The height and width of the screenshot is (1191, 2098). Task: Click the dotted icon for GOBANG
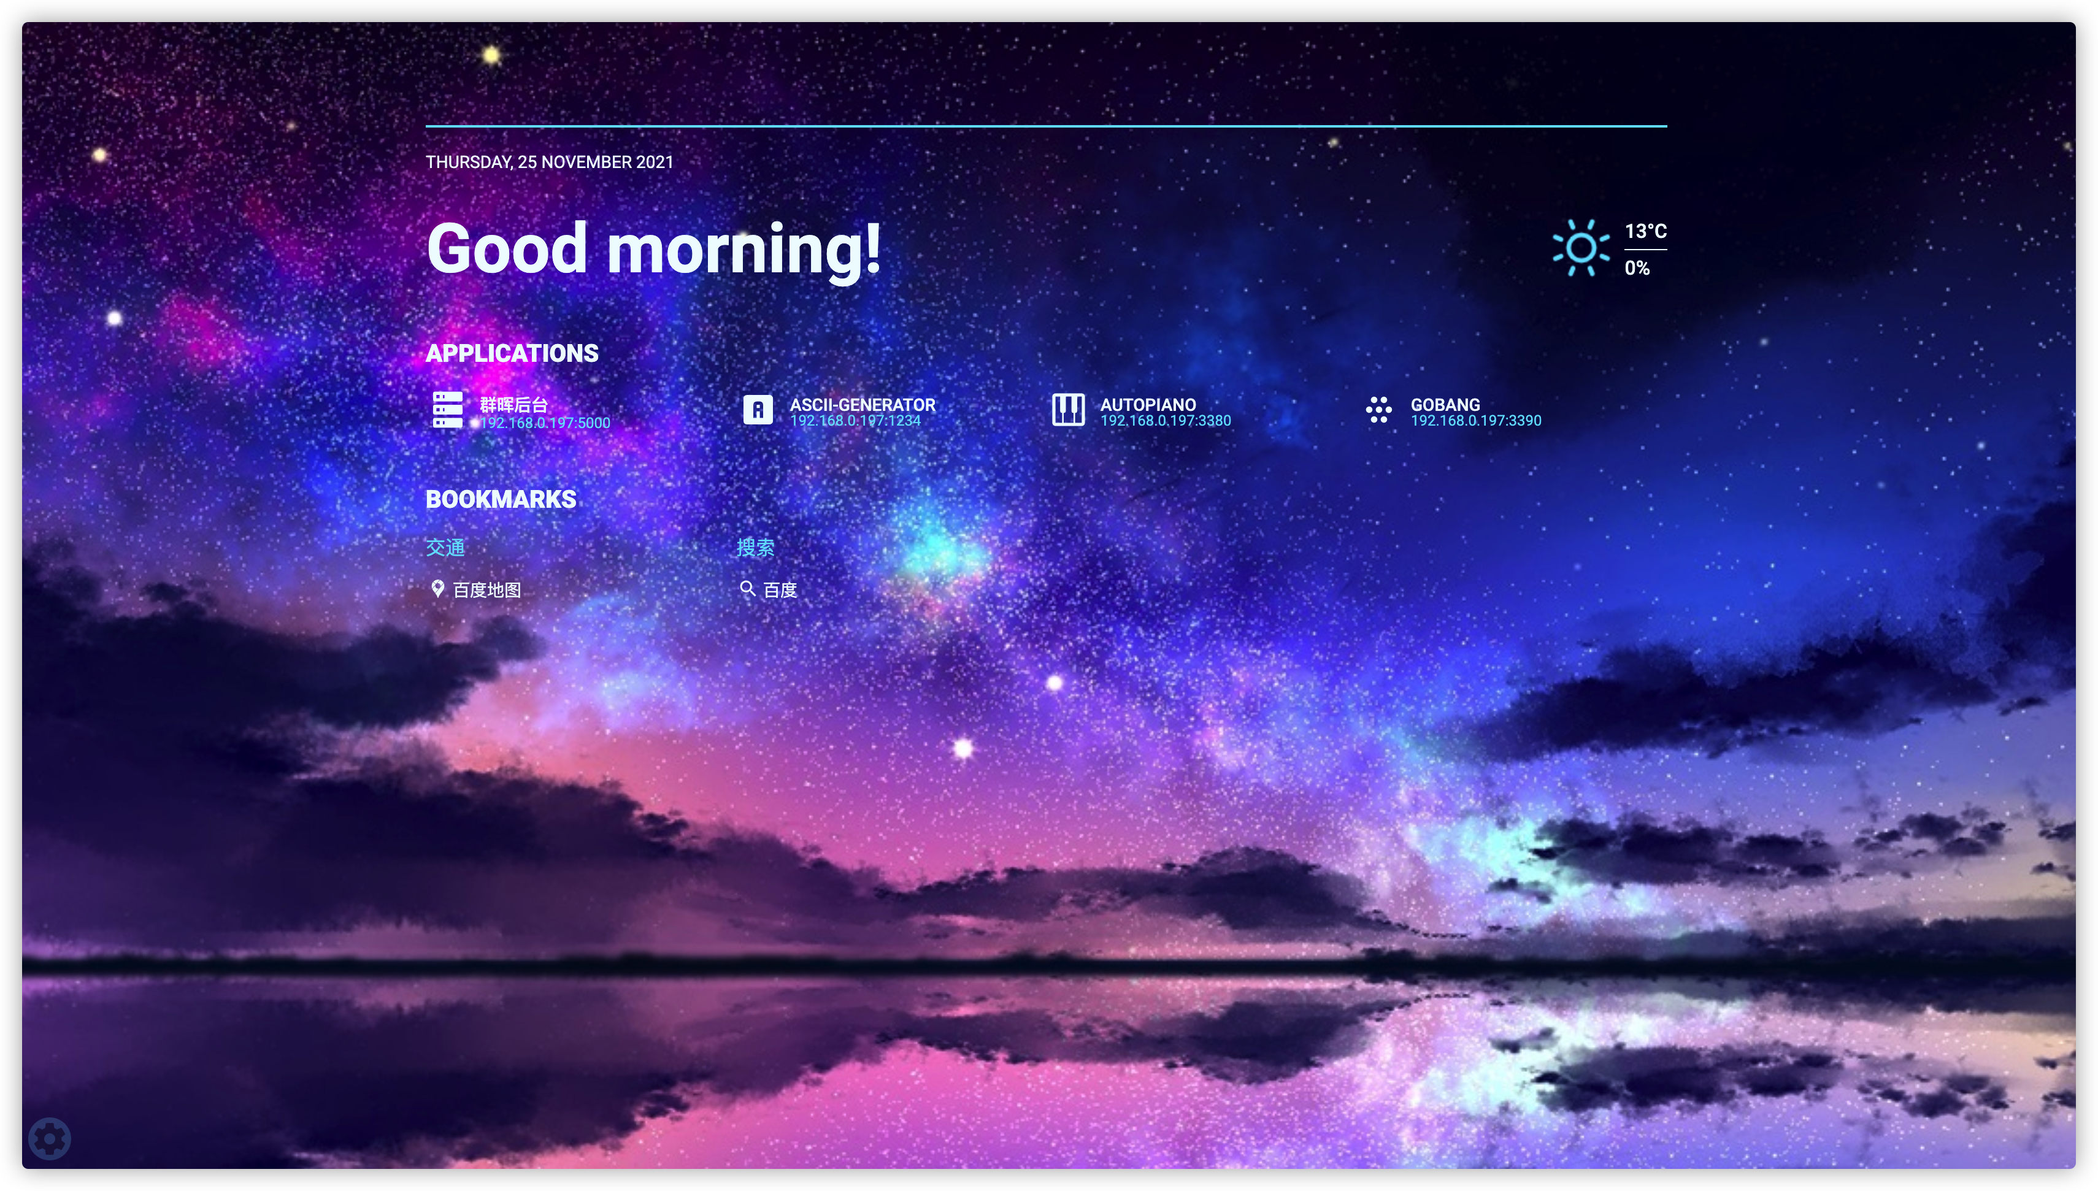point(1378,409)
